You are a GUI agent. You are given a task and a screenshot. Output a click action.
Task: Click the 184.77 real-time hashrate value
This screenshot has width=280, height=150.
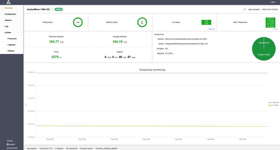coord(54,42)
